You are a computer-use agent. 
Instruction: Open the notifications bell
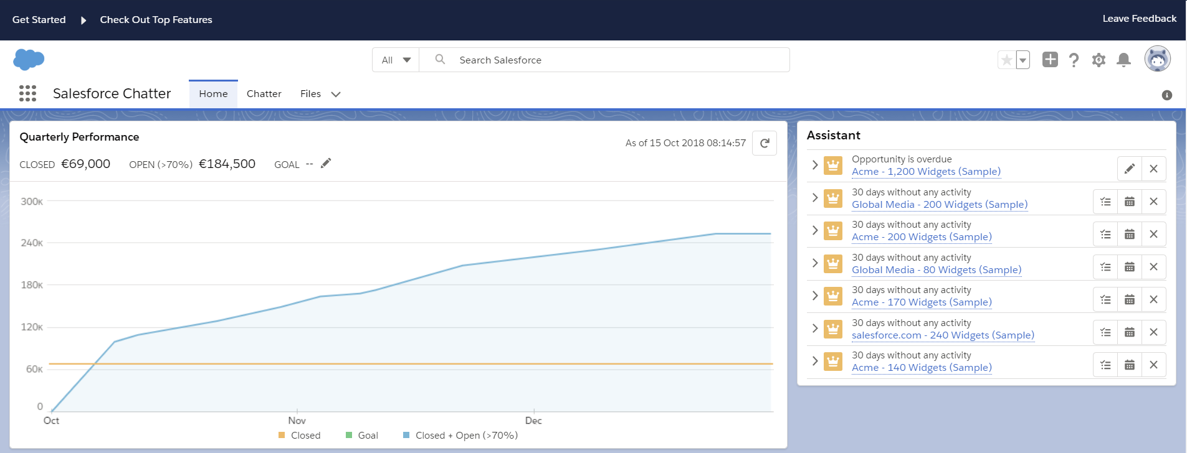point(1123,60)
